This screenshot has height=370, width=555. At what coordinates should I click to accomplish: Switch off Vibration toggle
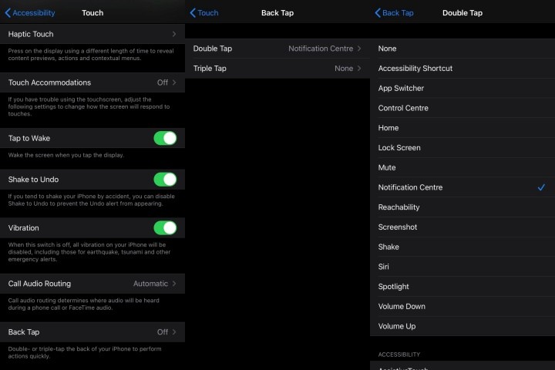click(165, 228)
